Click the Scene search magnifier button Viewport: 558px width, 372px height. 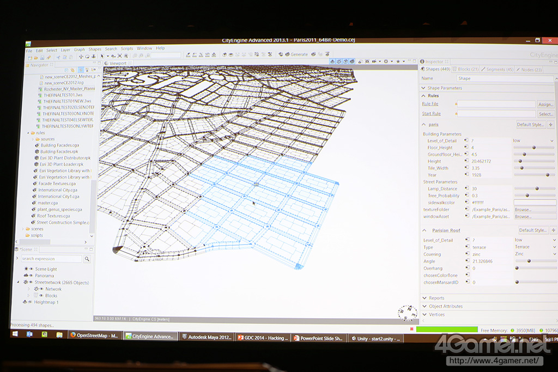[87, 259]
